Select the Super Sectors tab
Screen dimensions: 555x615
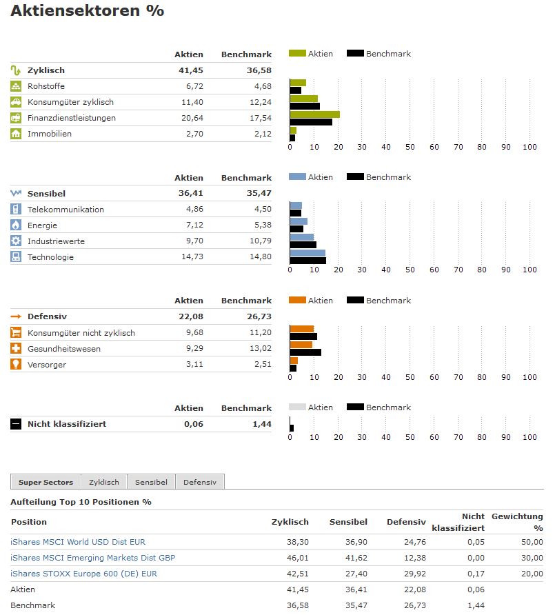pyautogui.click(x=46, y=482)
